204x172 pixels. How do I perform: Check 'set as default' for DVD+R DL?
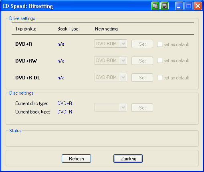pos(160,77)
